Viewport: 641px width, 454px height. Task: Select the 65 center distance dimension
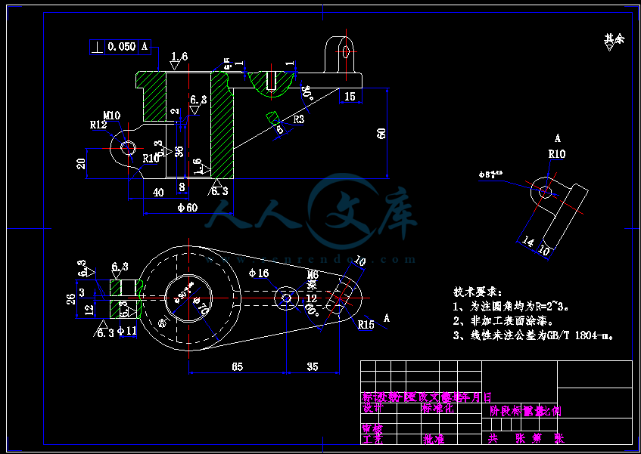click(x=237, y=366)
